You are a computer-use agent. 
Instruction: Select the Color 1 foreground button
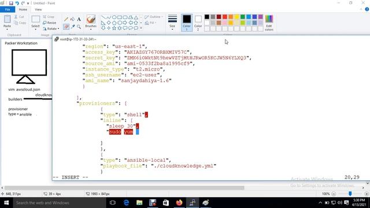187,23
